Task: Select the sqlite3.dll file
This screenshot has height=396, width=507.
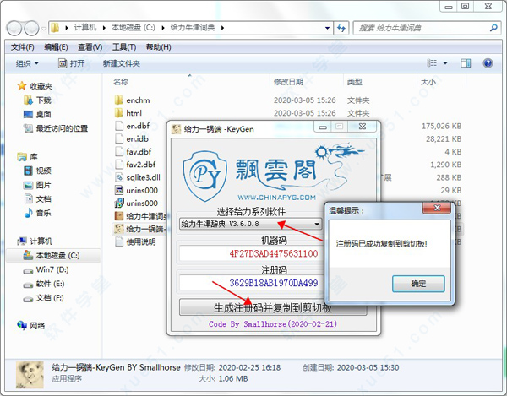Action: 138,177
